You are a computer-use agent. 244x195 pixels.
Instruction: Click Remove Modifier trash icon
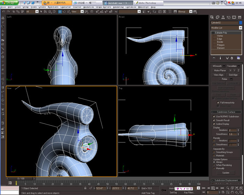[232, 58]
